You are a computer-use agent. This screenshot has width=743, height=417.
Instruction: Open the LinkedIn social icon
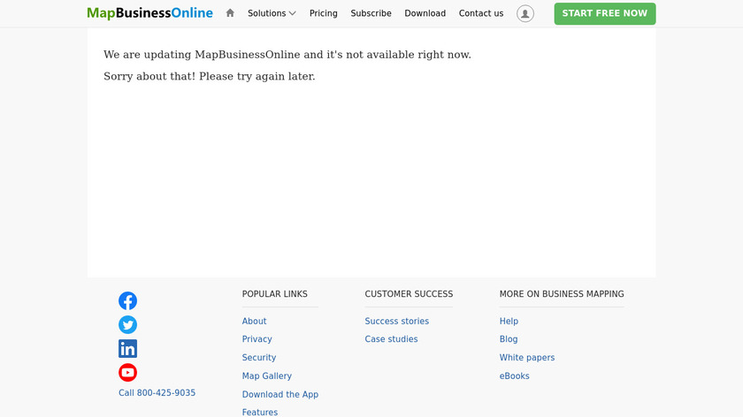click(128, 348)
